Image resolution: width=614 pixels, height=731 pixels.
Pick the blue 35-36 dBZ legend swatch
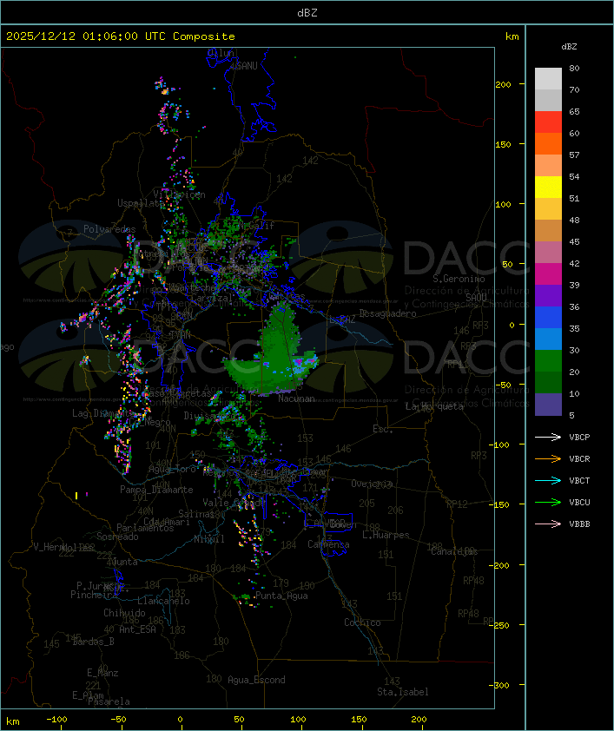tap(548, 318)
